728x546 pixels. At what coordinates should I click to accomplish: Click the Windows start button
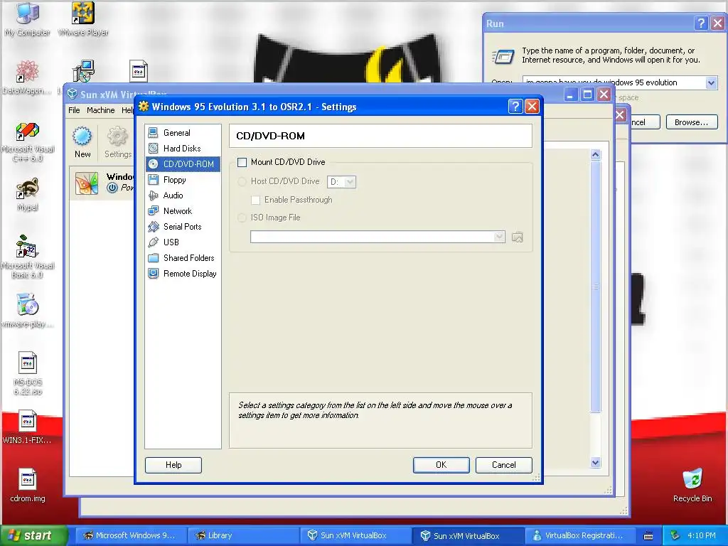pyautogui.click(x=33, y=536)
